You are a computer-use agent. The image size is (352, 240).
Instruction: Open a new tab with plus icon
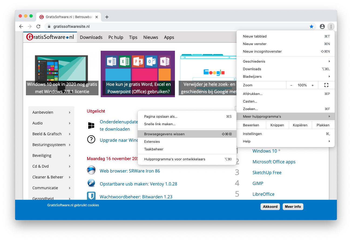(107, 17)
